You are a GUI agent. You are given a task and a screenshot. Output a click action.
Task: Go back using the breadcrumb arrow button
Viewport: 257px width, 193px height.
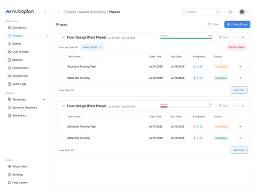59,12
